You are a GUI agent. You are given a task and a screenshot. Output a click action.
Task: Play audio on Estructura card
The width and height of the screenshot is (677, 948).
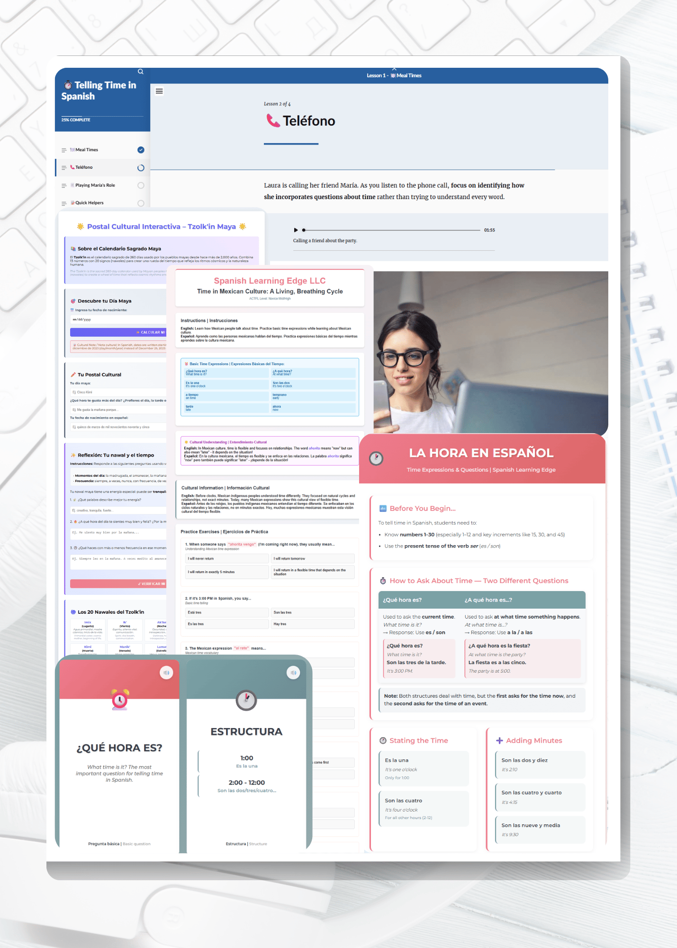point(293,673)
